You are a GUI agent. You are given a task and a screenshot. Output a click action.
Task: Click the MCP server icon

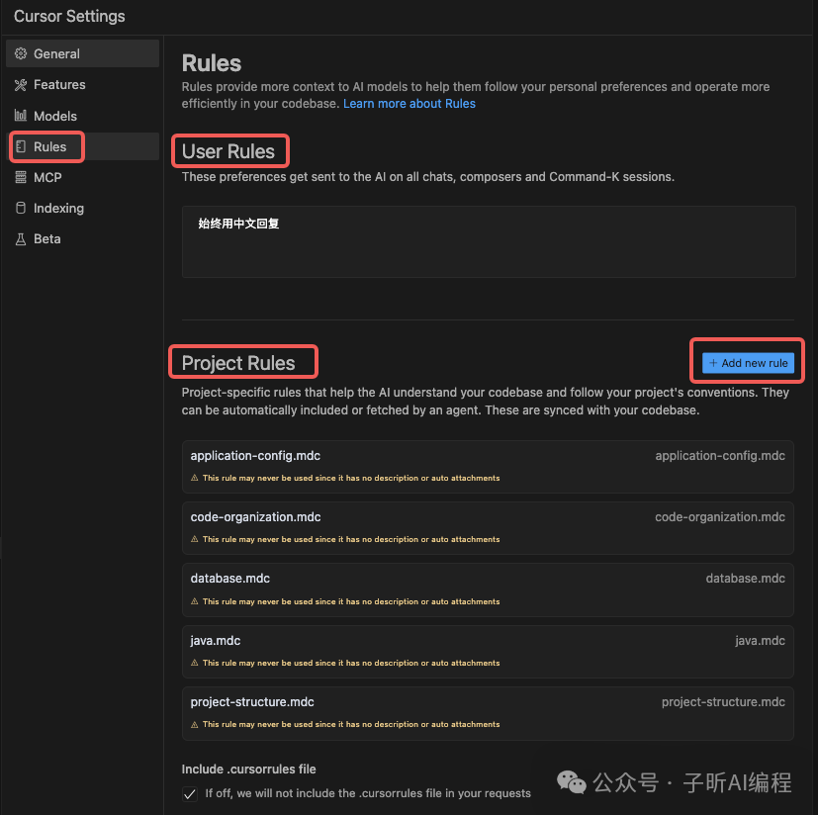point(21,177)
